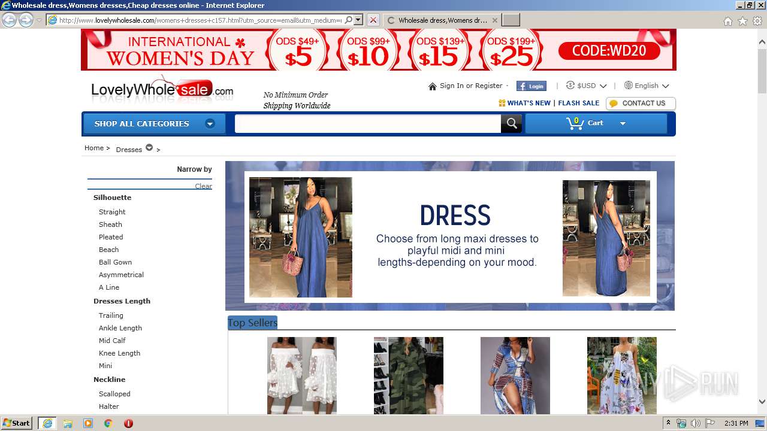
Task: Click the address bar search magnifier icon
Action: coord(349,20)
